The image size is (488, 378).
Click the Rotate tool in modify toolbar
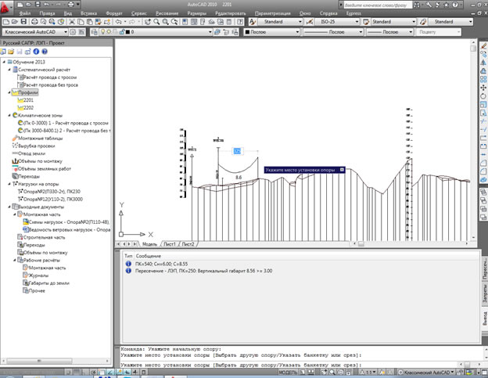[483, 96]
